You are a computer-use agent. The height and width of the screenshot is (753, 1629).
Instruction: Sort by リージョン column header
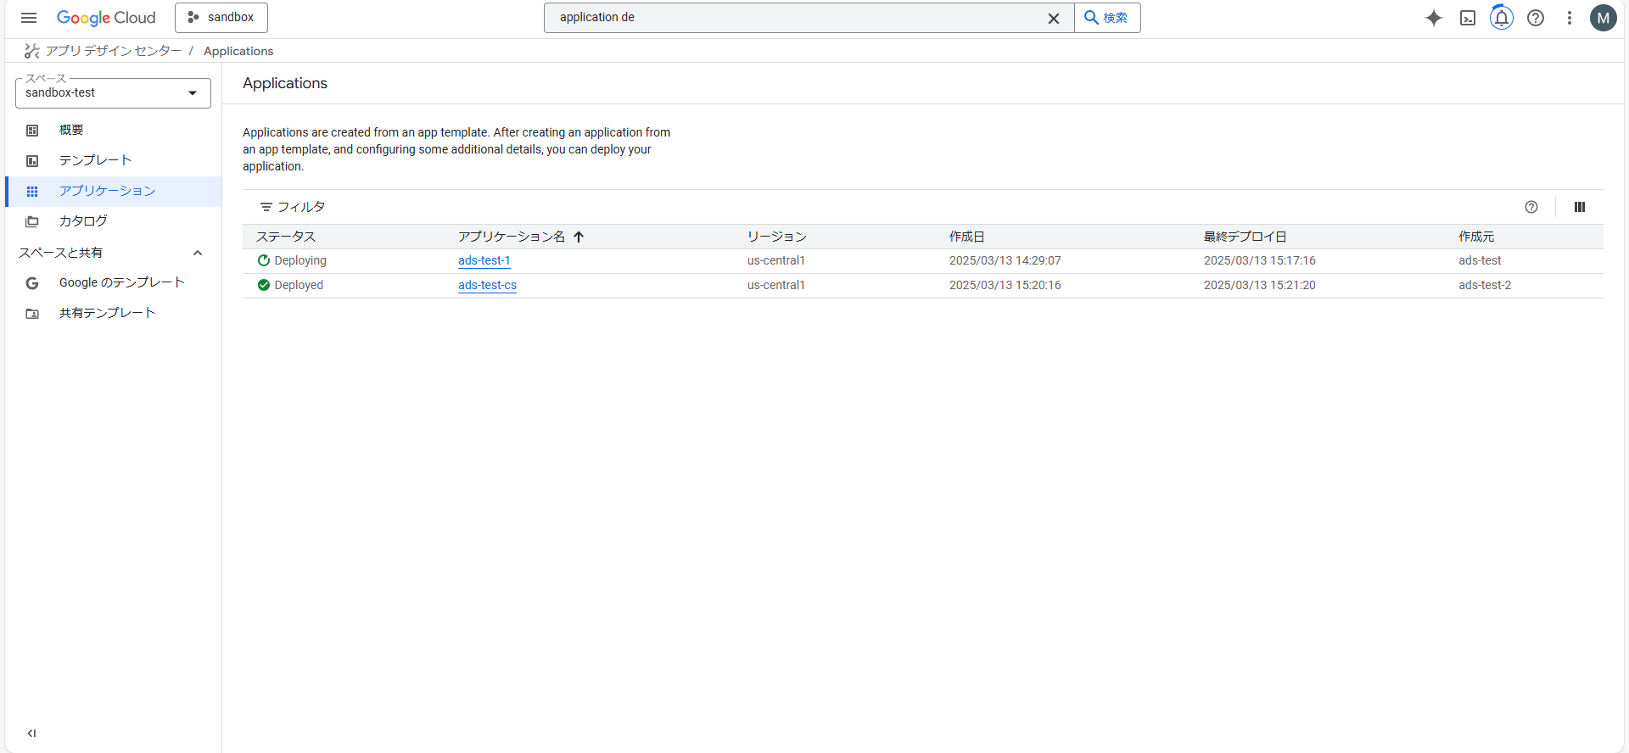(x=776, y=237)
